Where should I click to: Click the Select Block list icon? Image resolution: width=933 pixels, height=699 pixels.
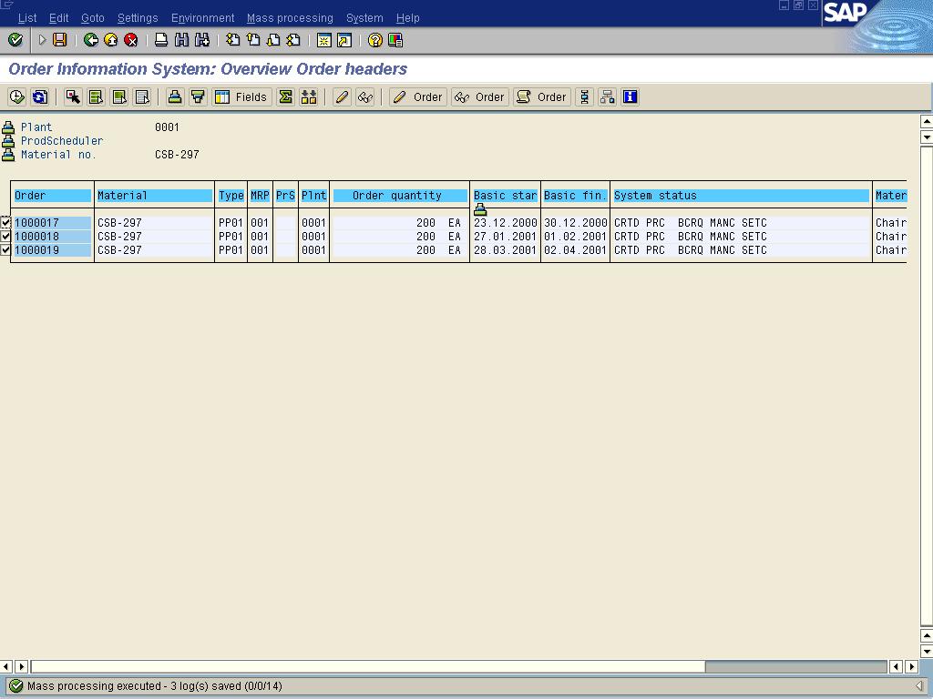[119, 96]
